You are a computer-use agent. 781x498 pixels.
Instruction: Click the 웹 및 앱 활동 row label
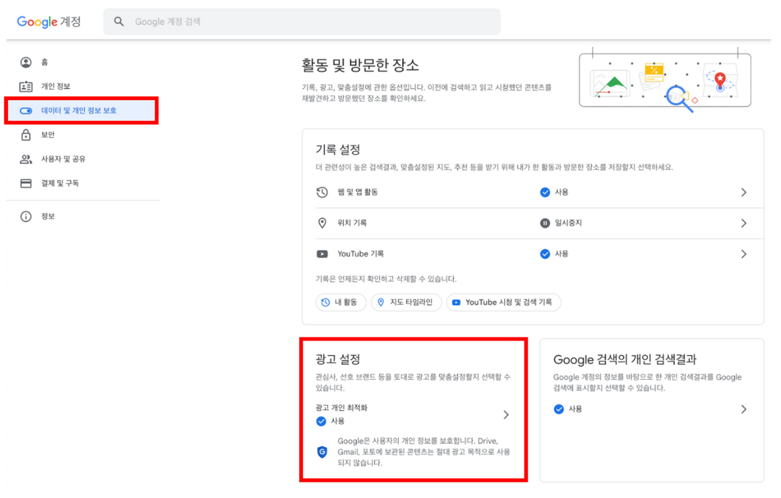pyautogui.click(x=358, y=192)
